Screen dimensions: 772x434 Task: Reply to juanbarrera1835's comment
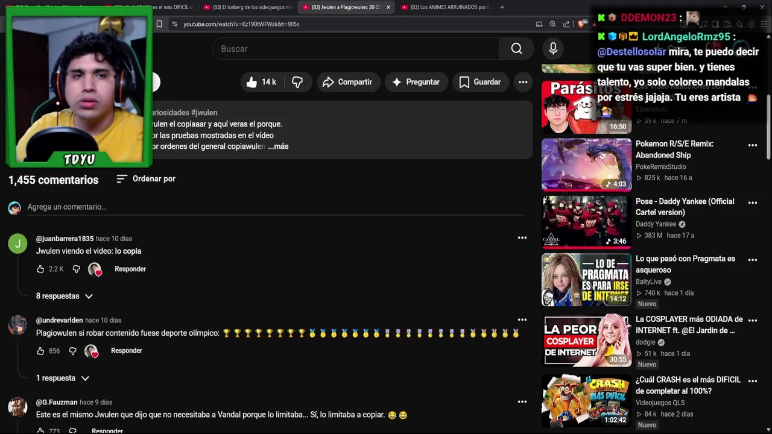click(130, 269)
